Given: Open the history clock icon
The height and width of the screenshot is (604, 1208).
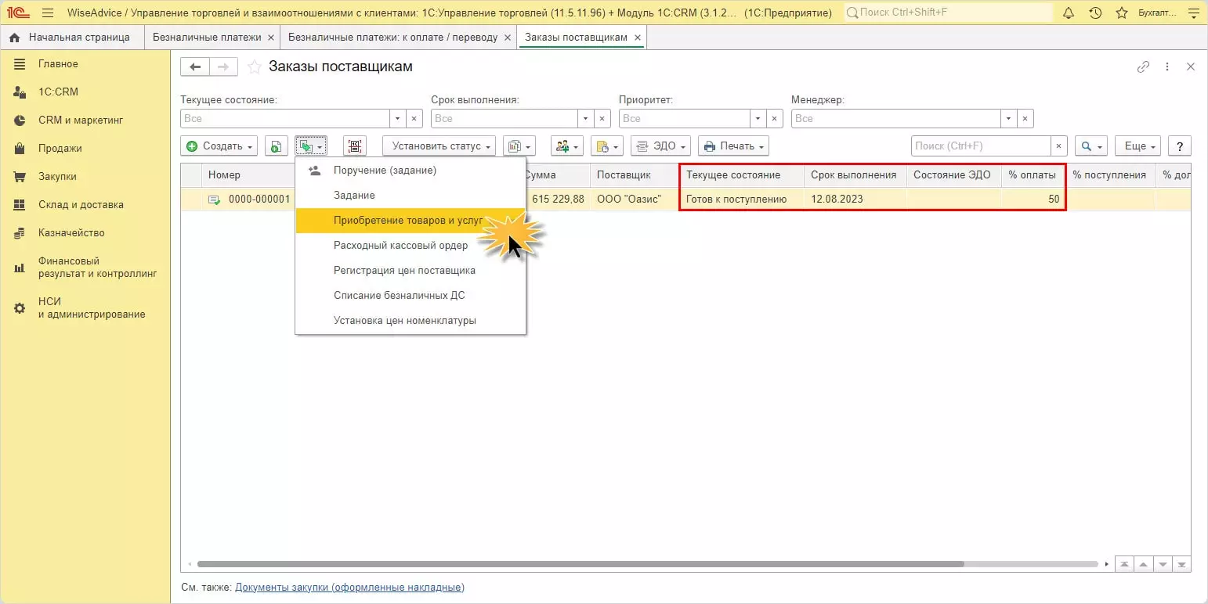Looking at the screenshot, I should pyautogui.click(x=1095, y=13).
